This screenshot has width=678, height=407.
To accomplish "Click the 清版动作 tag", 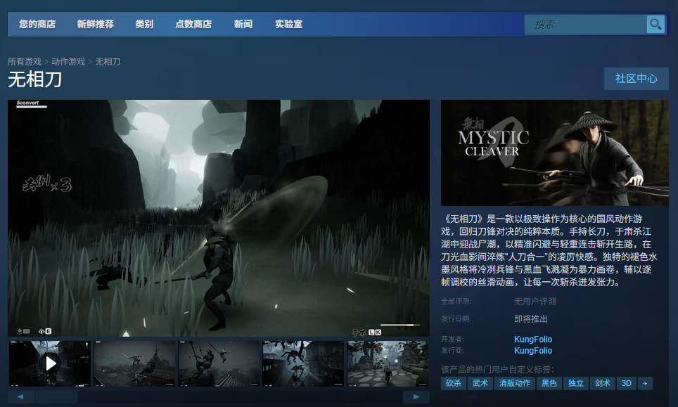I will pyautogui.click(x=514, y=383).
